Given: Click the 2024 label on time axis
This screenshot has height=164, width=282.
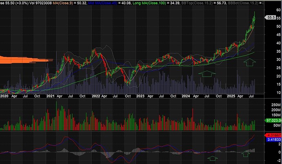Looking at the screenshot, I should [186, 96].
